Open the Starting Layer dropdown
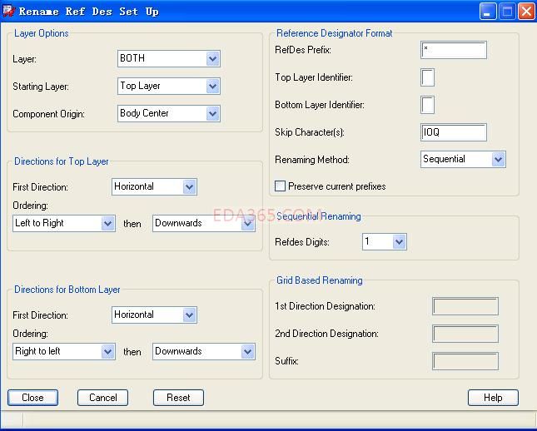The image size is (537, 431). (x=168, y=86)
